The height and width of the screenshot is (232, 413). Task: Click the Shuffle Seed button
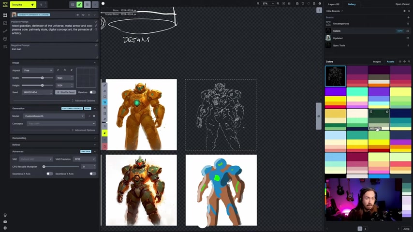coord(66,92)
